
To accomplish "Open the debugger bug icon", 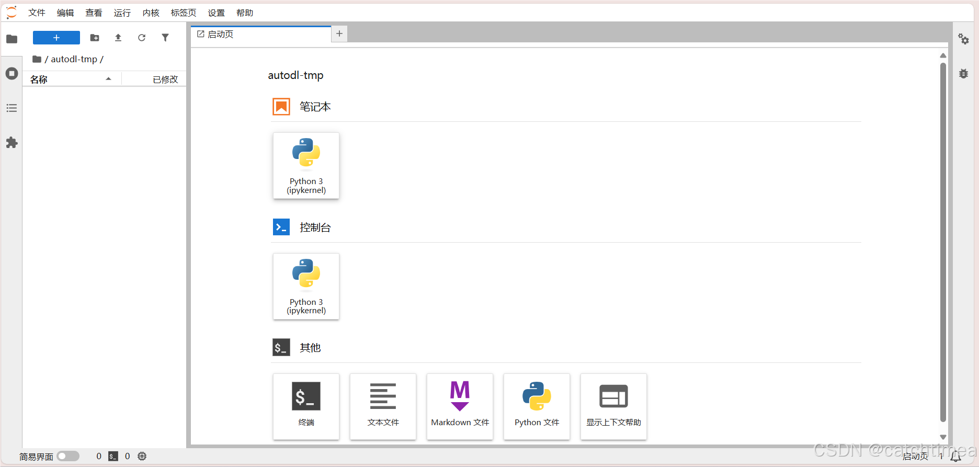I will pyautogui.click(x=963, y=74).
